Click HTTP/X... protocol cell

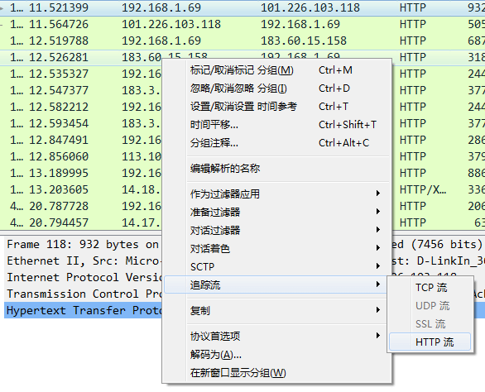coord(423,190)
